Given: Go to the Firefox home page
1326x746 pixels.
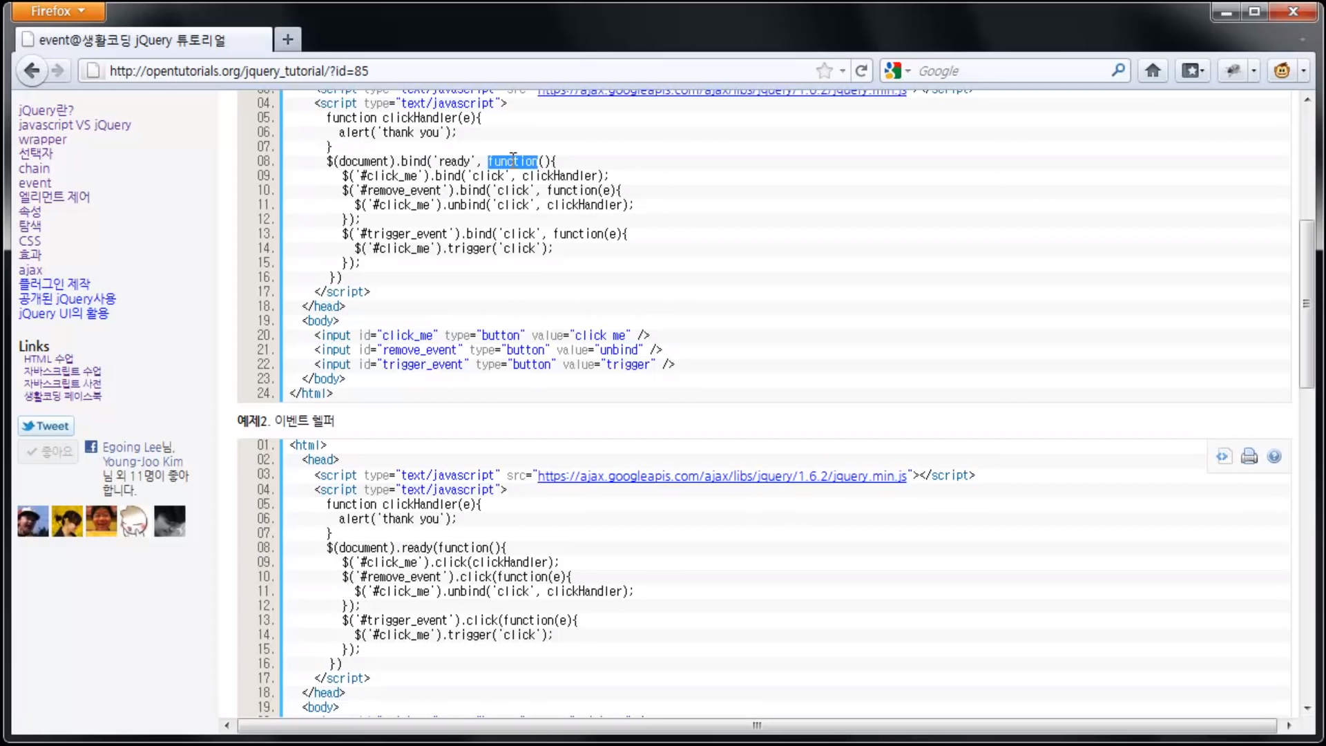Looking at the screenshot, I should point(1153,70).
